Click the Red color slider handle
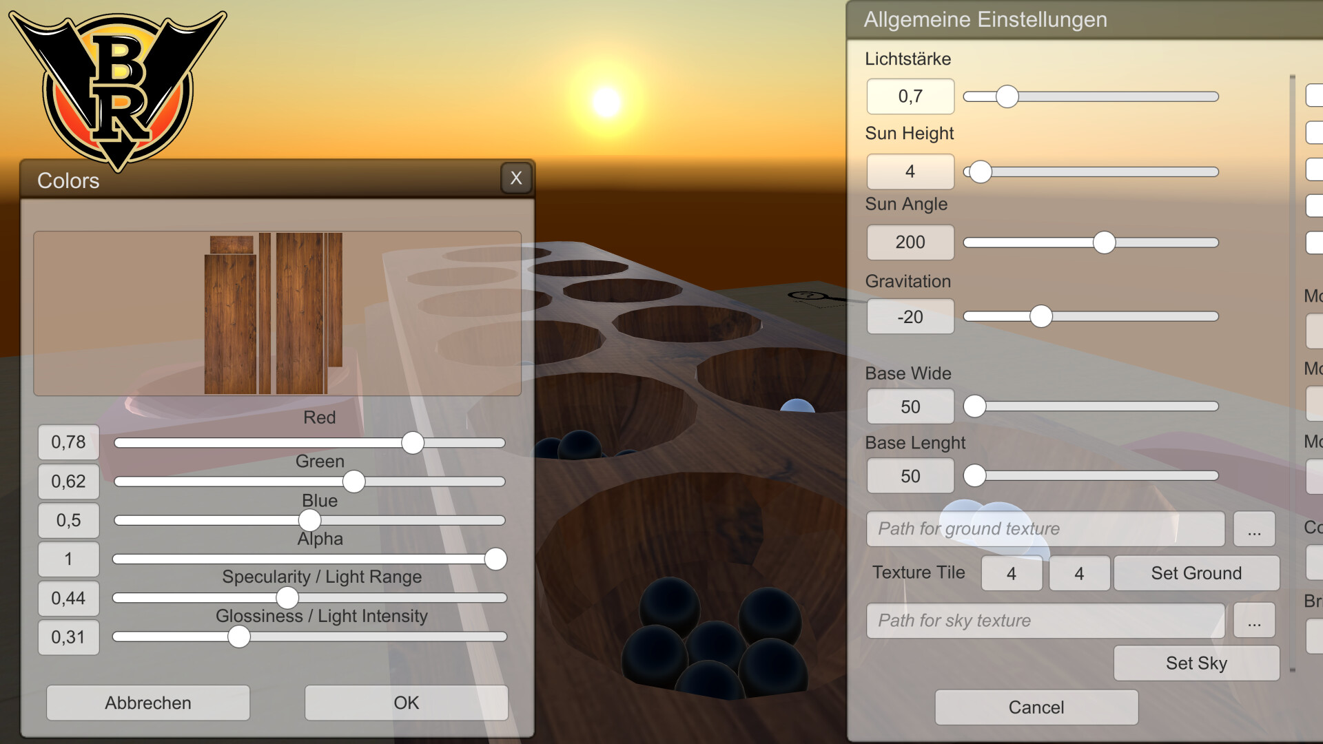The height and width of the screenshot is (744, 1323). tap(413, 443)
